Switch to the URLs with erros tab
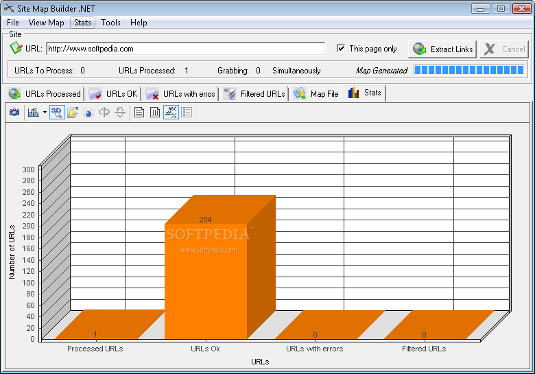 (x=180, y=94)
